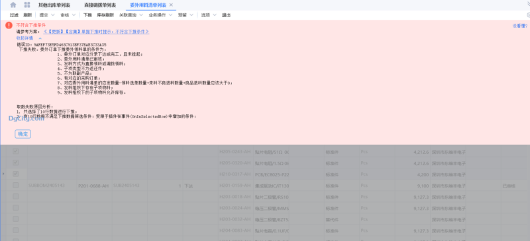The height and width of the screenshot is (241, 530).
Task: Close the 委外用料清单列表 tab
Action: 171,5
